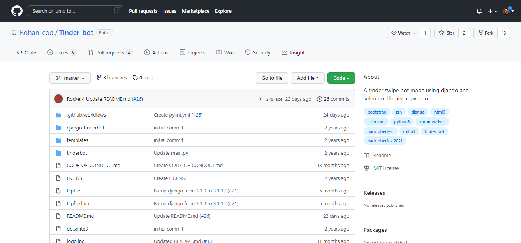Switch to the Issues tab
521x243 pixels.
click(62, 52)
